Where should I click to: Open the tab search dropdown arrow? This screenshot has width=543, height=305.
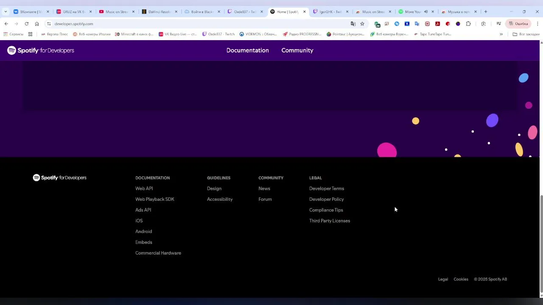[6, 11]
